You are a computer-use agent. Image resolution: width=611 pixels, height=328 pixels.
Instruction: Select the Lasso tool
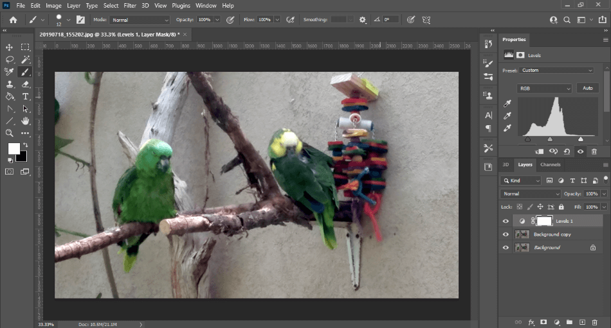point(10,60)
